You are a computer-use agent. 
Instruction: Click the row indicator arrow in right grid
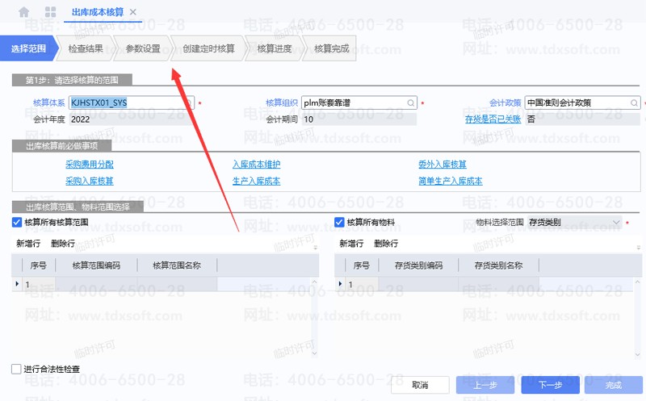pos(341,284)
